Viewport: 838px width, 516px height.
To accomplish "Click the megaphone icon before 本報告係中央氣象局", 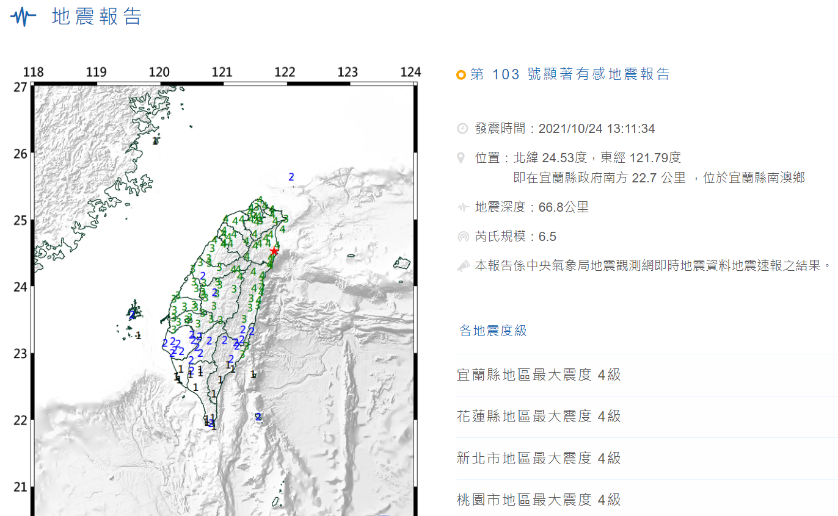I will point(463,266).
